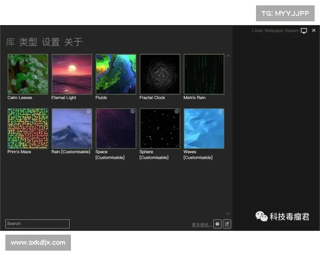This screenshot has height=256, width=320.
Task: Switch to the 类型 (Type) tab
Action: pyautogui.click(x=28, y=42)
